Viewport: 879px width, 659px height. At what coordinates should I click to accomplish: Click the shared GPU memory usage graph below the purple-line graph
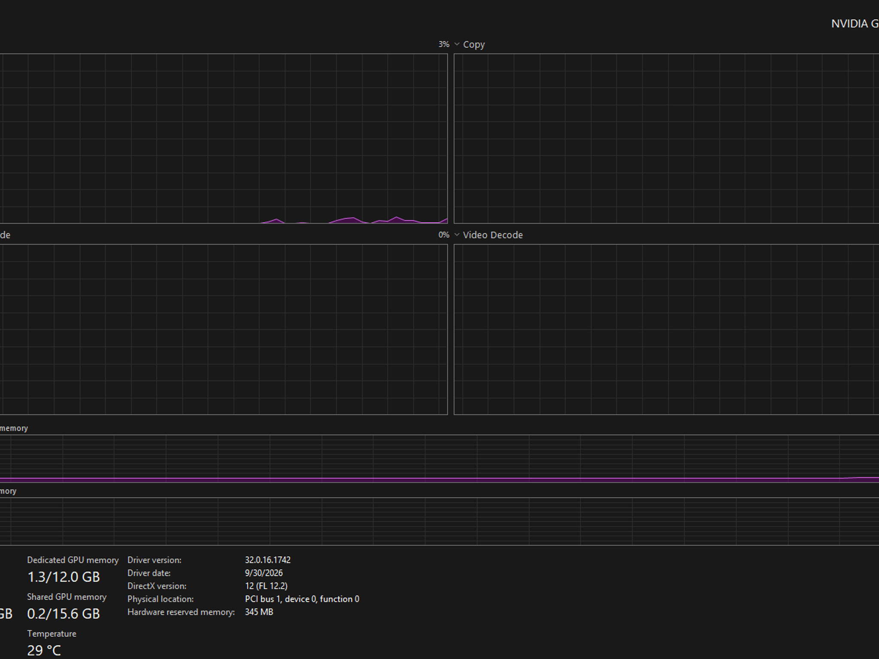coord(439,521)
